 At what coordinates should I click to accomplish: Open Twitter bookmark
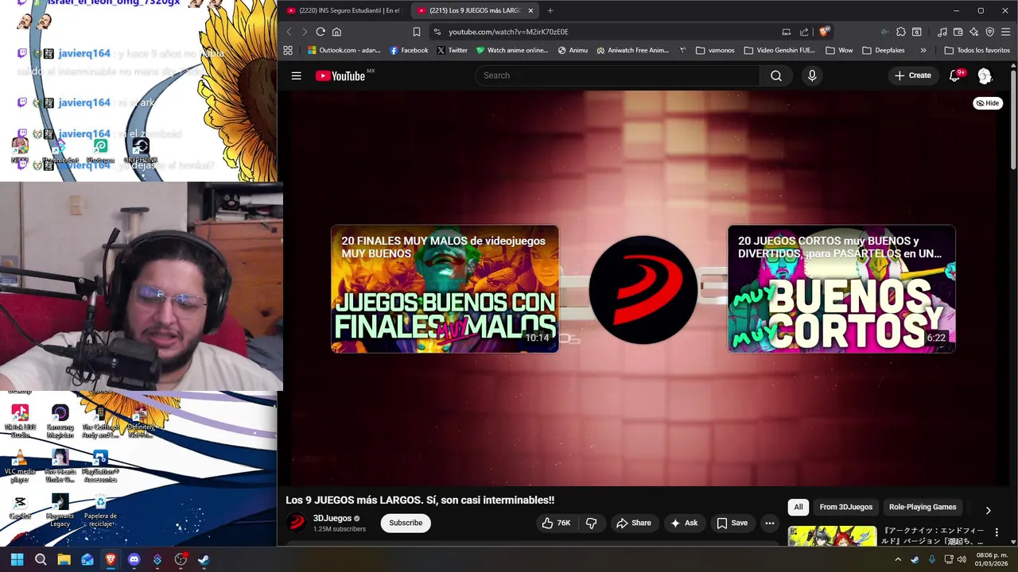452,50
